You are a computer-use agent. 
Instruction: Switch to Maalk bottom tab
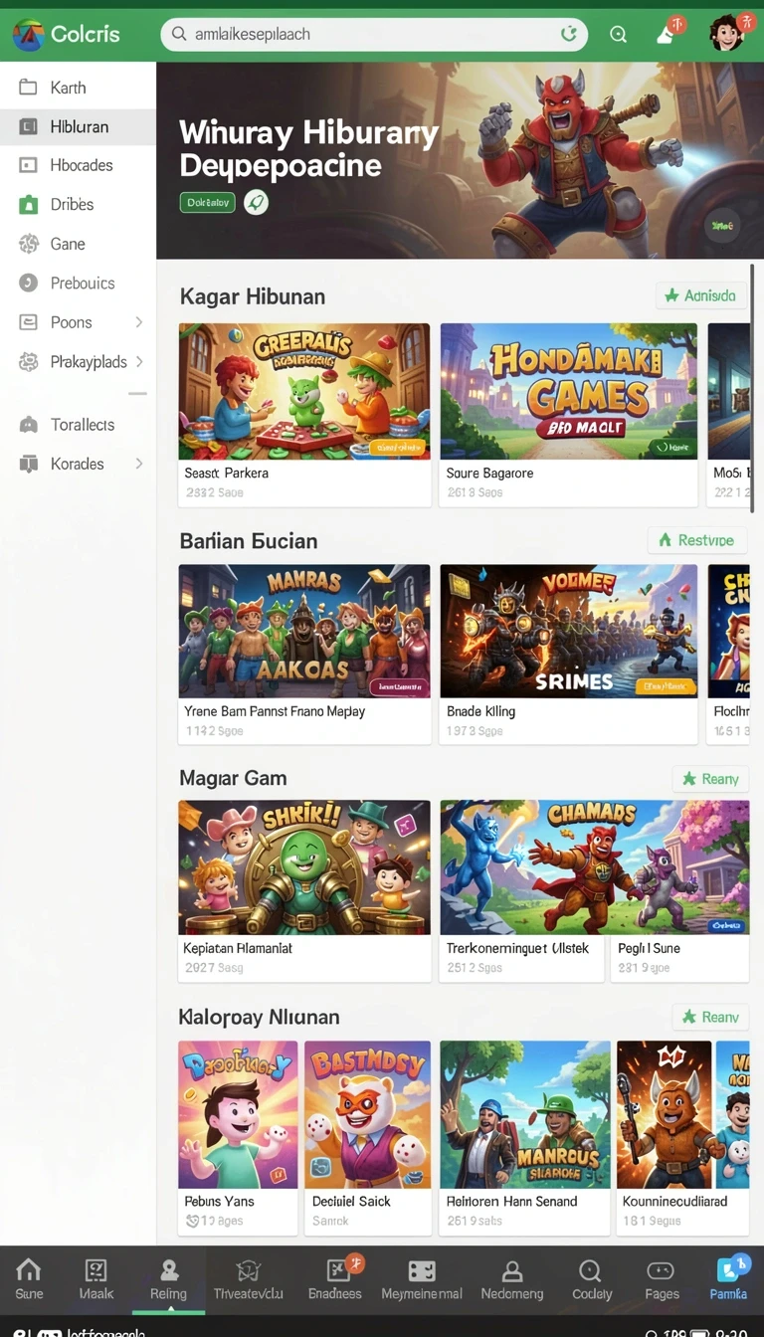pos(96,1279)
